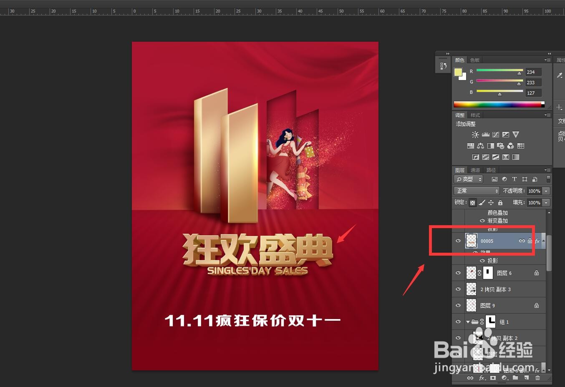
Task: Click the new group folder icon
Action: [x=516, y=378]
